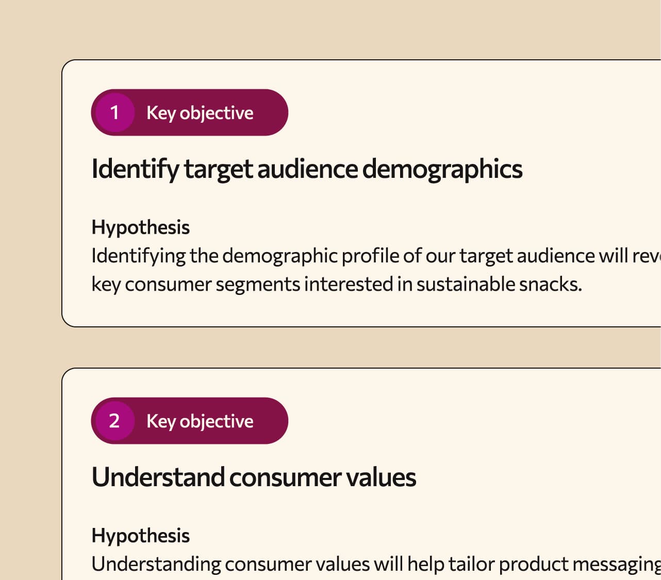Click the word "Understand" in the second heading
The height and width of the screenshot is (580, 661).
[x=158, y=477]
